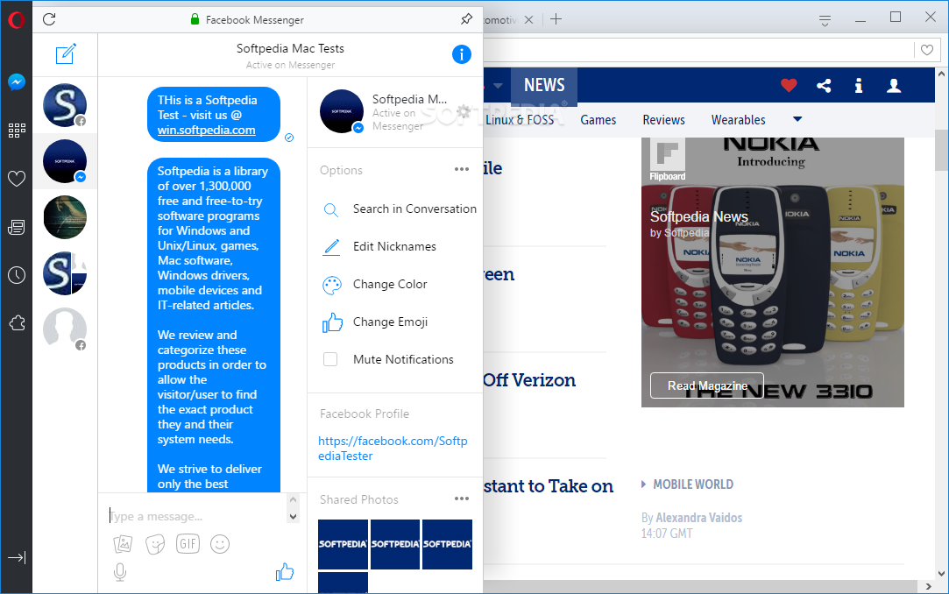Viewport: 949px width, 594px height.
Task: Open Opera tab menu icon
Action: (x=825, y=20)
